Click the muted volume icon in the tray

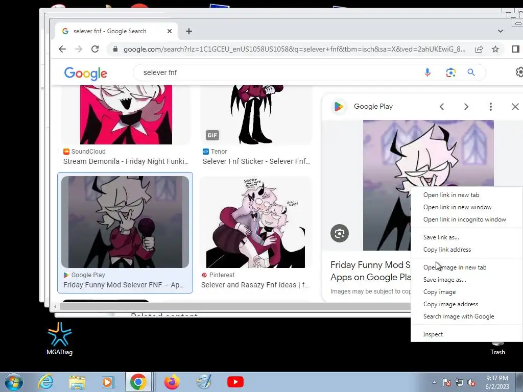(471, 382)
